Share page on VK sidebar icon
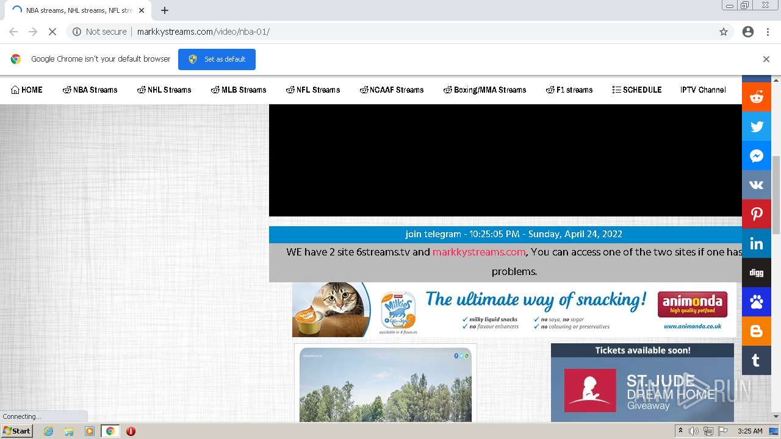Image resolution: width=781 pixels, height=439 pixels. click(757, 185)
